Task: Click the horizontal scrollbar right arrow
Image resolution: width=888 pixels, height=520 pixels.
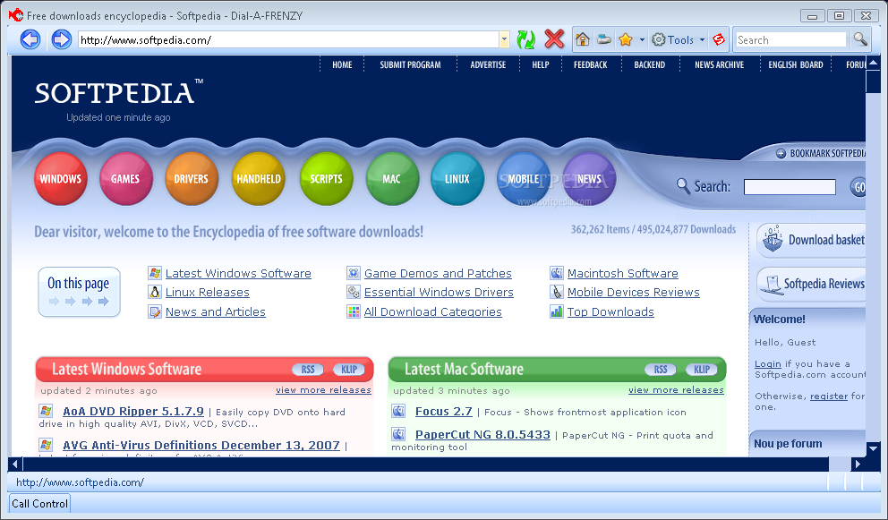Action: click(858, 464)
